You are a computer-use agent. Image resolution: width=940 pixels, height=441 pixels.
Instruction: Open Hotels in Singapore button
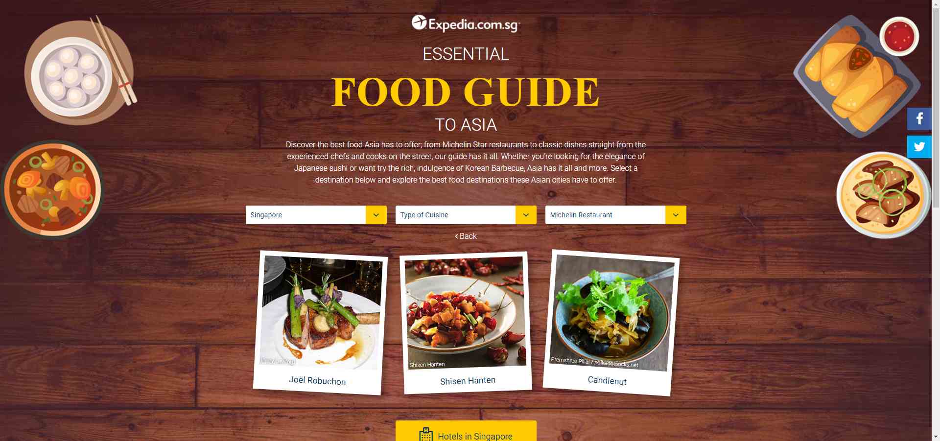[x=466, y=431]
